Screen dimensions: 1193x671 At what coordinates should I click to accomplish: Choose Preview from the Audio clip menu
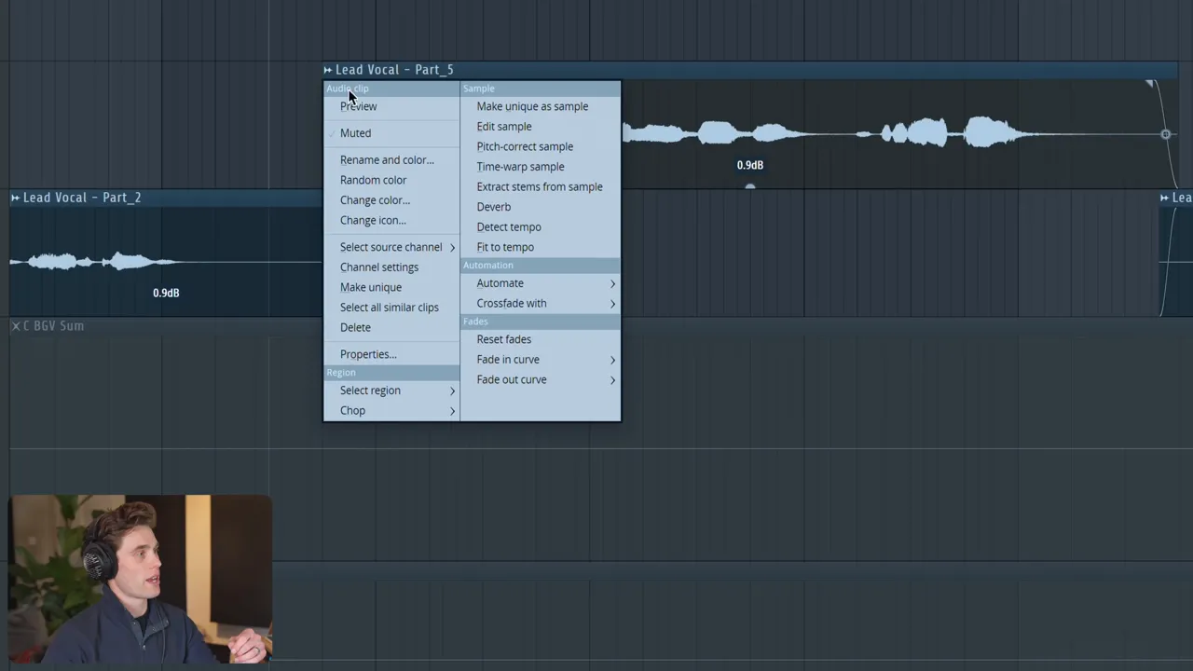coord(359,106)
